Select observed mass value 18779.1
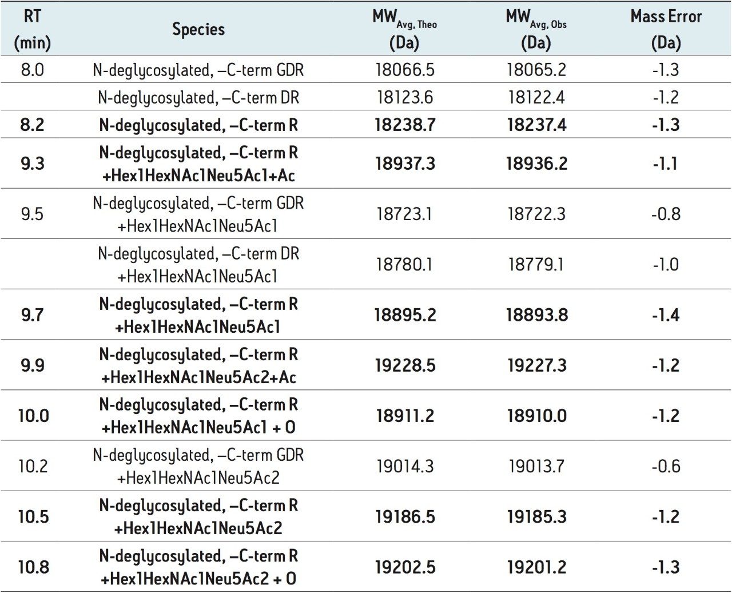This screenshot has width=732, height=593. click(x=536, y=264)
